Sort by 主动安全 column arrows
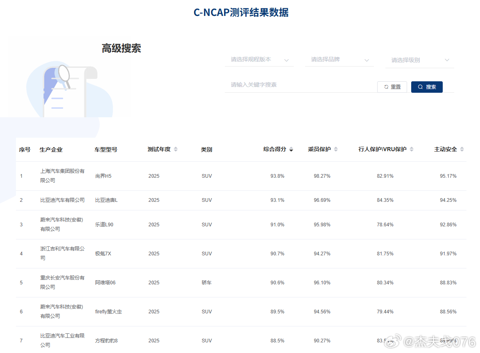The width and height of the screenshot is (480, 353). [x=462, y=149]
